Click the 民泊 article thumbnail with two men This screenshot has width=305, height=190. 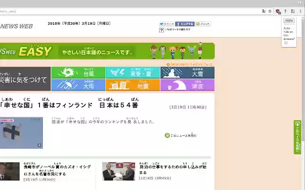click(119, 171)
